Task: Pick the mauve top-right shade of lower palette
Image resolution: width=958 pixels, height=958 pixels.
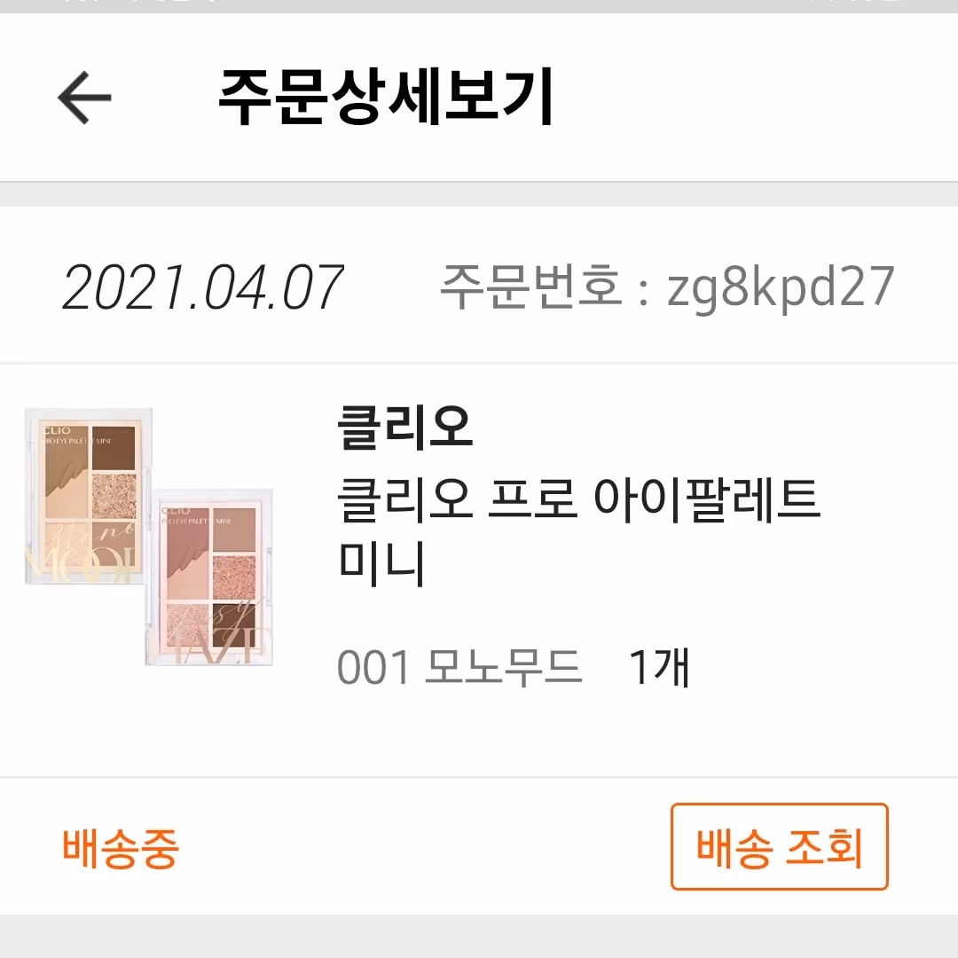Action: (234, 529)
